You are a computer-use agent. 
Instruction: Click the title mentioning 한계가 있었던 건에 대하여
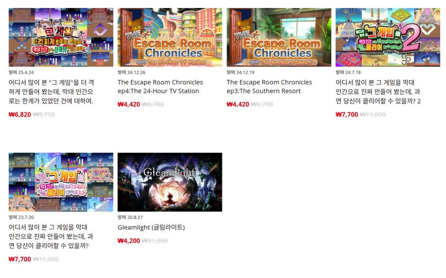(x=51, y=92)
